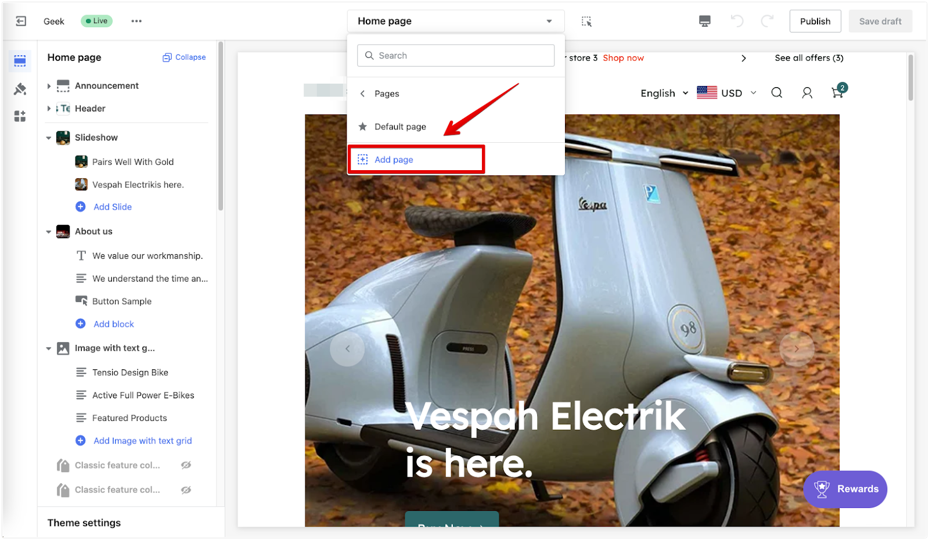Collapse the Slideshow section
Screen dimensions: 929x540
pyautogui.click(x=49, y=138)
